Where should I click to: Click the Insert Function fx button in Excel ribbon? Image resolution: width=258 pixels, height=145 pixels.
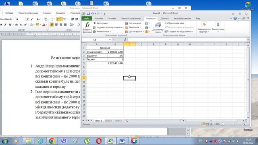87,28
